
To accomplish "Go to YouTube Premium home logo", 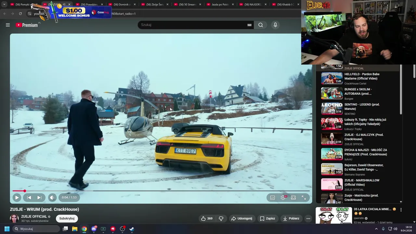I will click(x=27, y=25).
